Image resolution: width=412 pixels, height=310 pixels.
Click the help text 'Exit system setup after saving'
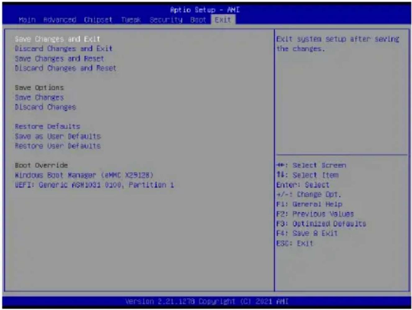[338, 39]
